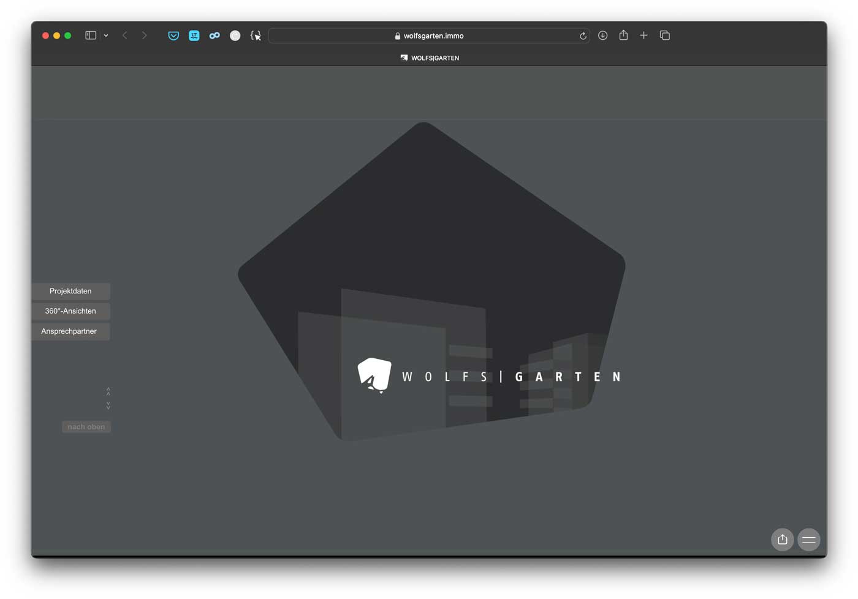The image size is (858, 599).
Task: Expand the sidebar options dropdown arrow
Action: (106, 36)
